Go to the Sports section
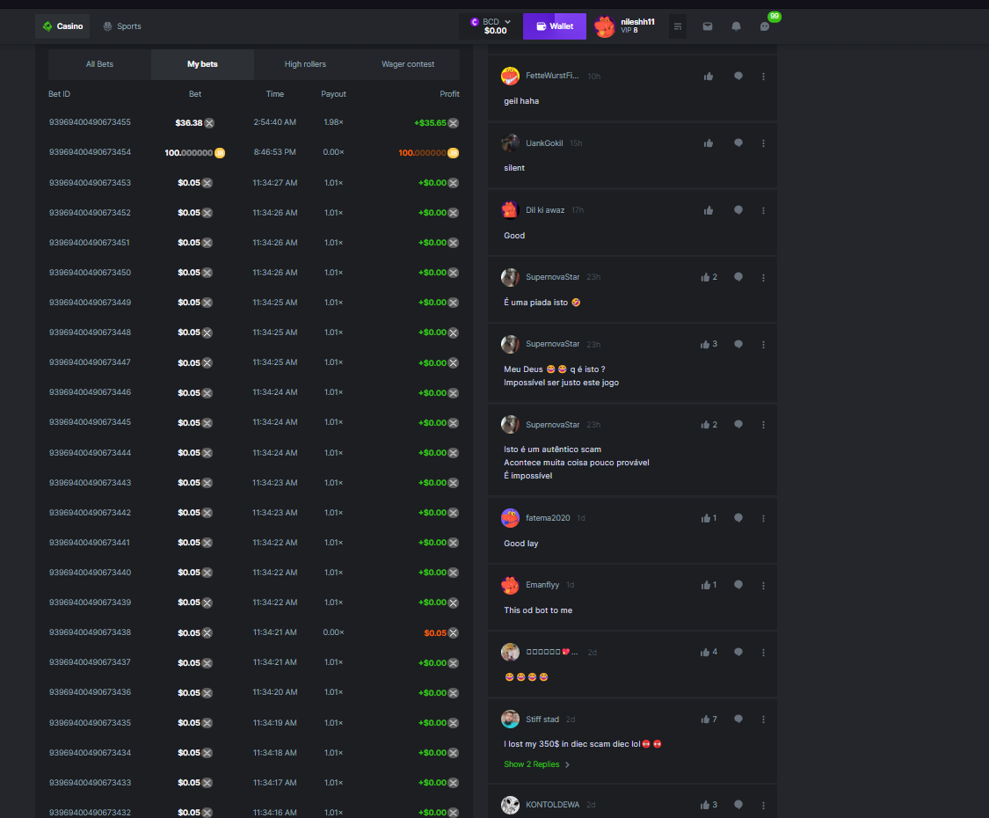Image resolution: width=989 pixels, height=818 pixels. pyautogui.click(x=122, y=26)
